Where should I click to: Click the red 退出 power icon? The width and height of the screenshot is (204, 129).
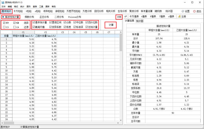(x=194, y=11)
